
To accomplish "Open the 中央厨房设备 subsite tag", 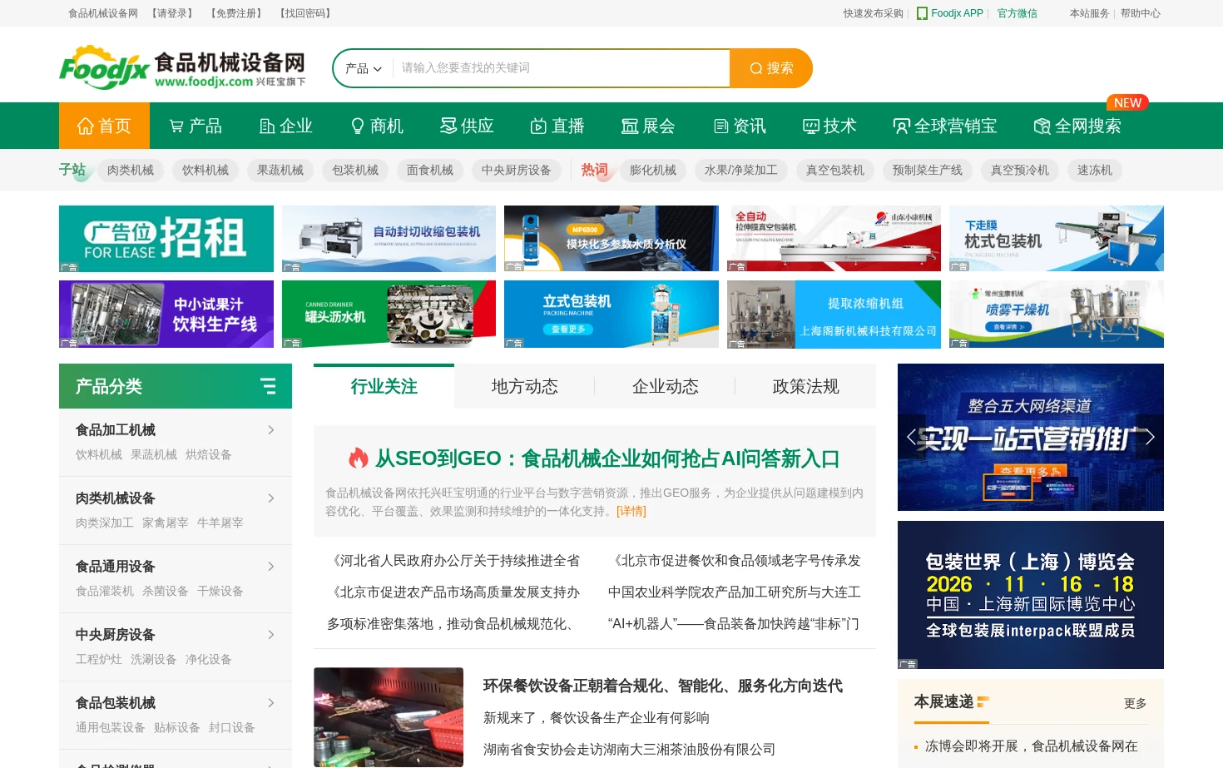I will (517, 170).
